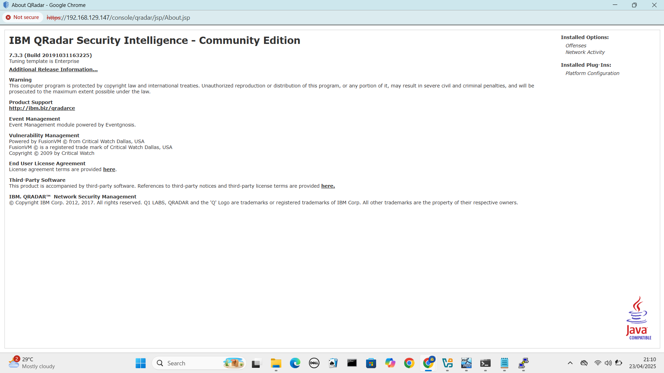Open the third-party software 'here.' link
The height and width of the screenshot is (373, 664).
(x=328, y=186)
